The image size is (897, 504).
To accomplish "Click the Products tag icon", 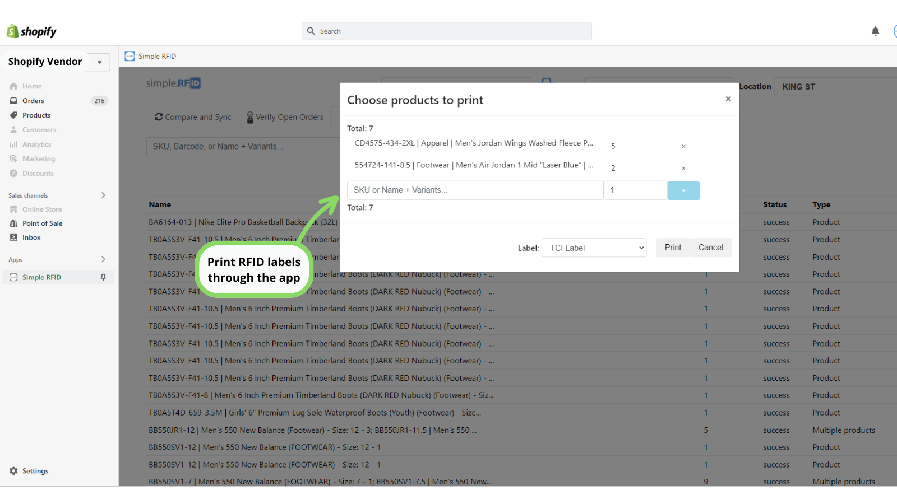I will pyautogui.click(x=13, y=115).
